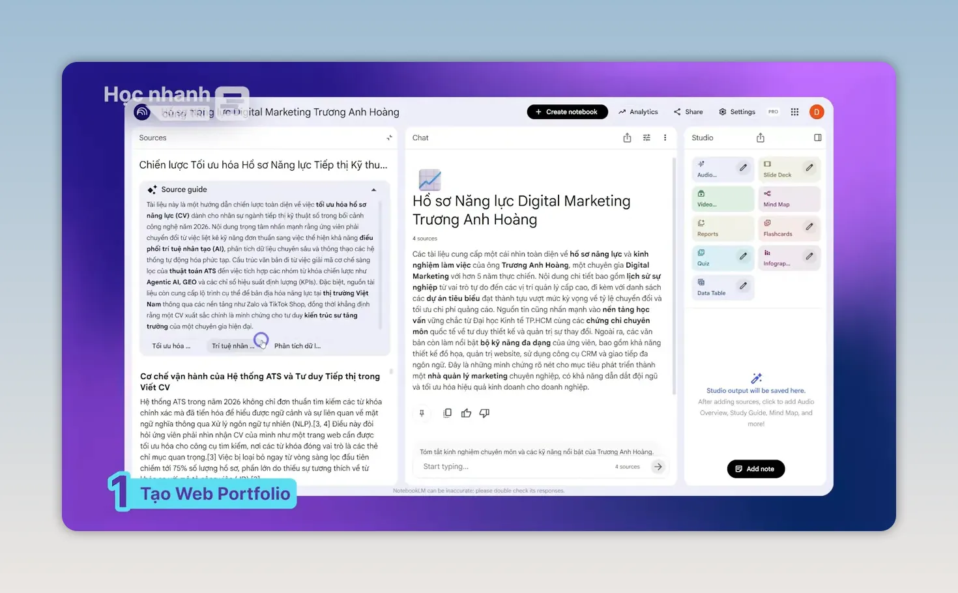Collapse the Sources panel

point(389,137)
